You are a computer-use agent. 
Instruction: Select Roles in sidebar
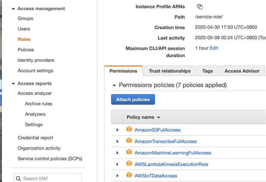click(24, 39)
